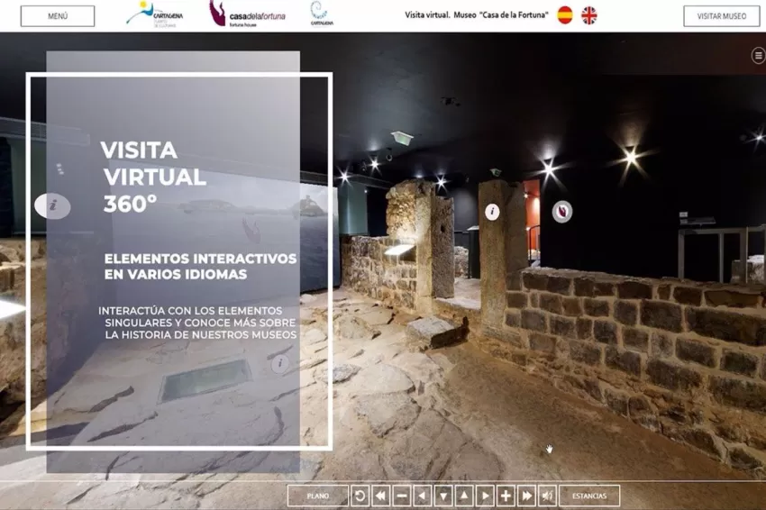
Task: Pan view right with the right arrow
Action: [x=485, y=496]
